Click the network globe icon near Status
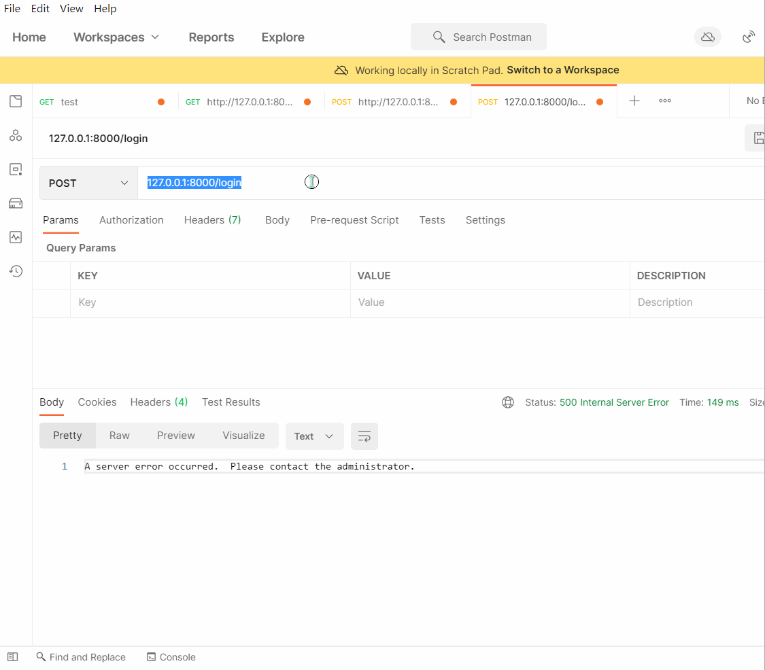 point(508,402)
